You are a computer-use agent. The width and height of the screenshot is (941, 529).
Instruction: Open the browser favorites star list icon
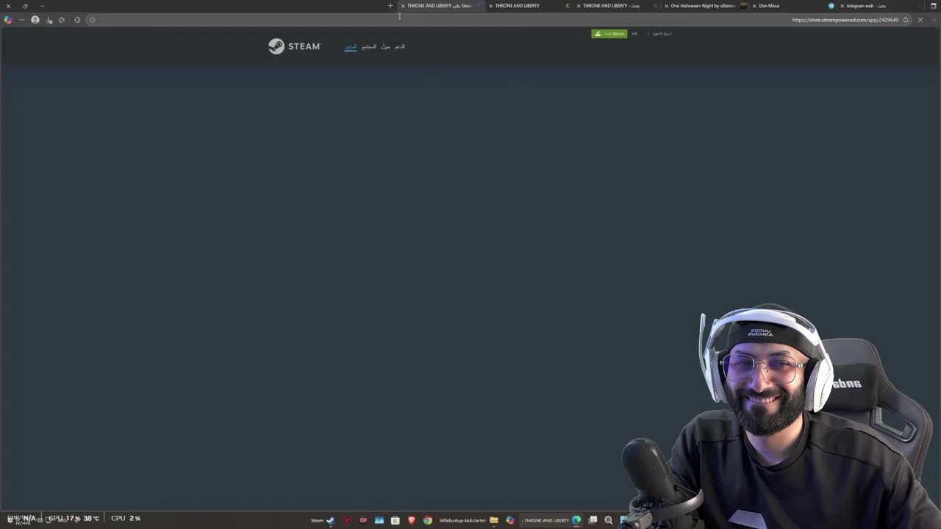(x=62, y=20)
